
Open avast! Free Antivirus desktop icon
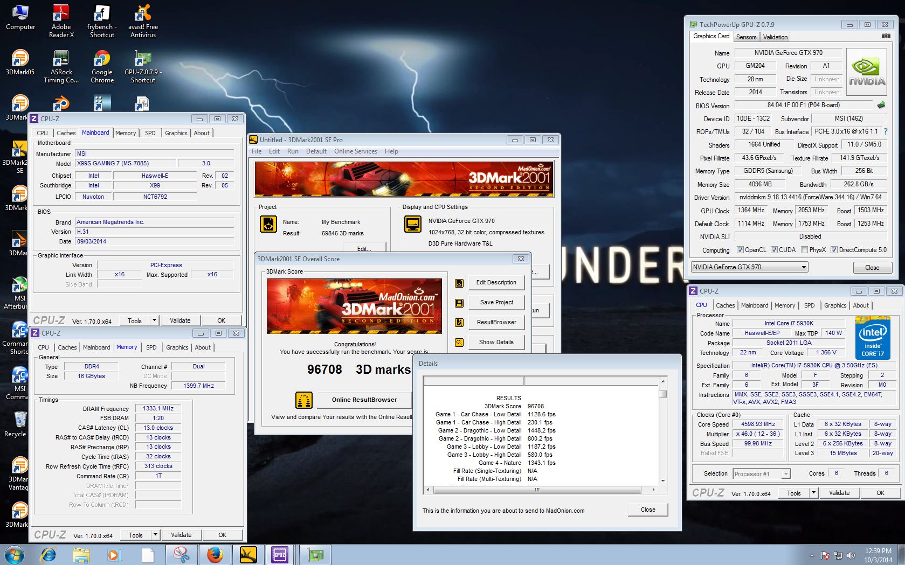pyautogui.click(x=143, y=20)
